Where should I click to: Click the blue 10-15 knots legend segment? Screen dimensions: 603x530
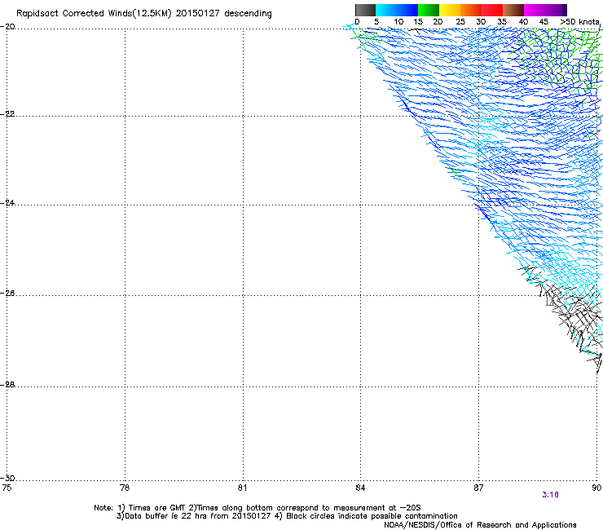tap(407, 10)
